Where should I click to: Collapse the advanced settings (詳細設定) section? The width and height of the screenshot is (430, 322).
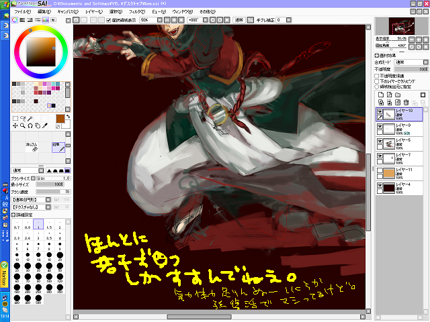[x=13, y=215]
